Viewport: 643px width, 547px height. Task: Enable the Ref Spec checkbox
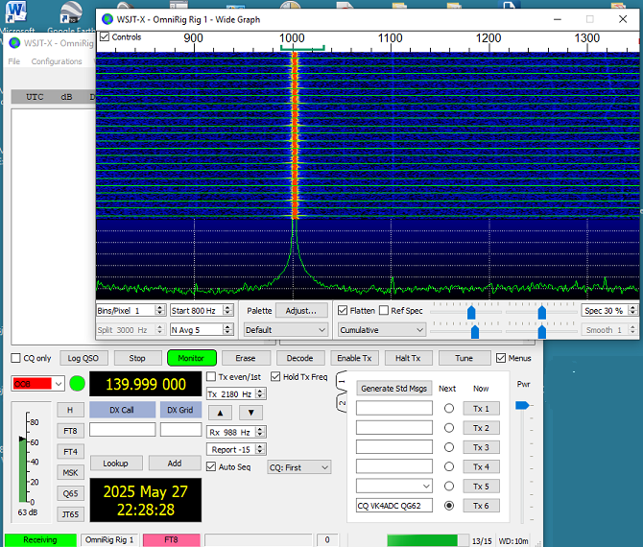[384, 310]
